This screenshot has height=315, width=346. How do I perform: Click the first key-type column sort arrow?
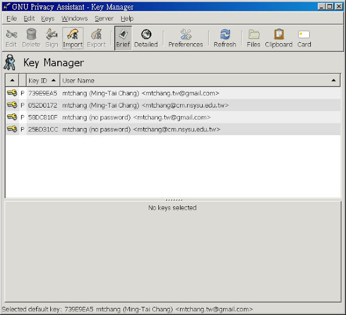click(12, 81)
